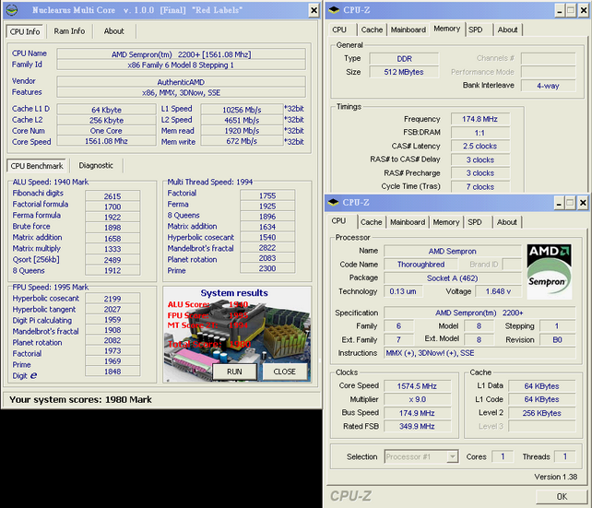Open Cache tab in lower CPU-Z window
This screenshot has height=508, width=592.
tap(371, 222)
